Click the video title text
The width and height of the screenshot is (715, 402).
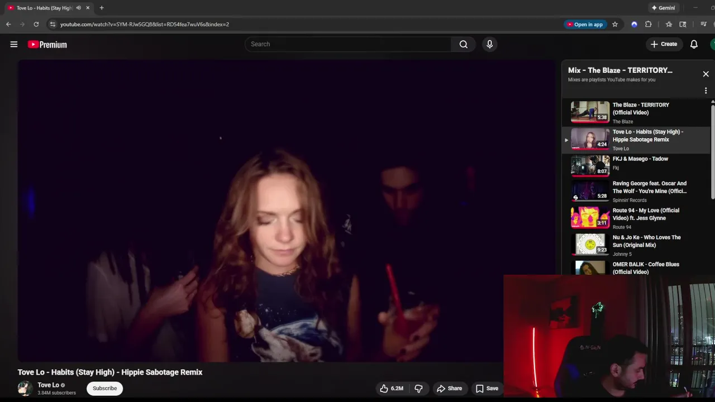(x=110, y=372)
